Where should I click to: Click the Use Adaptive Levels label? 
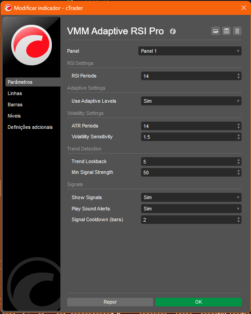pos(94,101)
